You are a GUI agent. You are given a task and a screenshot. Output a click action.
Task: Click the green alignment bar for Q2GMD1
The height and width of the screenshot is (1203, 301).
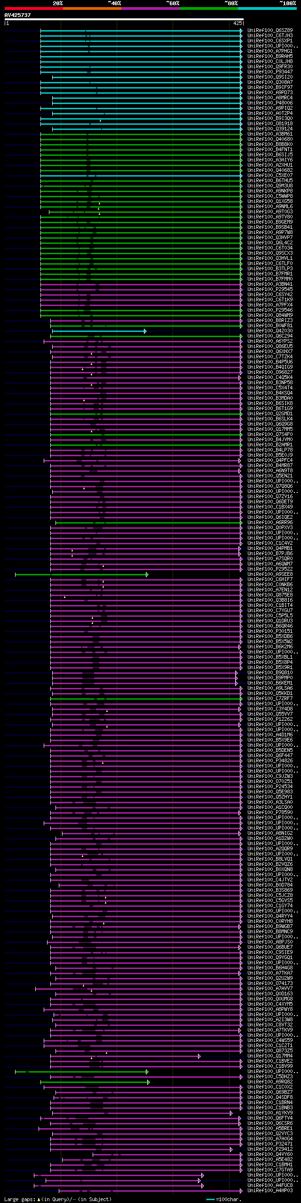pos(146,414)
